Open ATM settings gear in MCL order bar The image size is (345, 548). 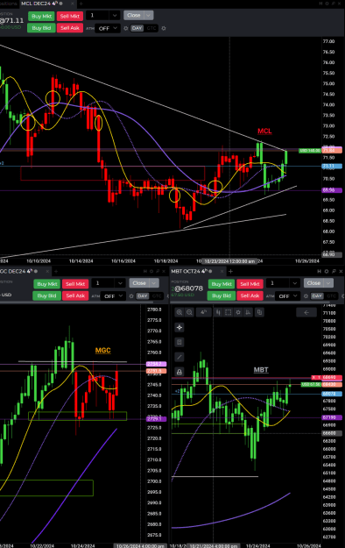[x=126, y=28]
